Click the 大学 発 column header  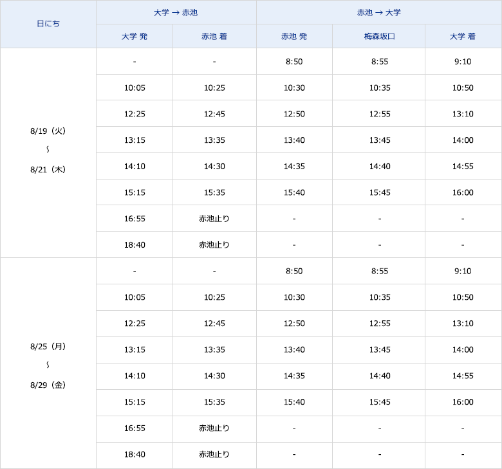point(135,37)
